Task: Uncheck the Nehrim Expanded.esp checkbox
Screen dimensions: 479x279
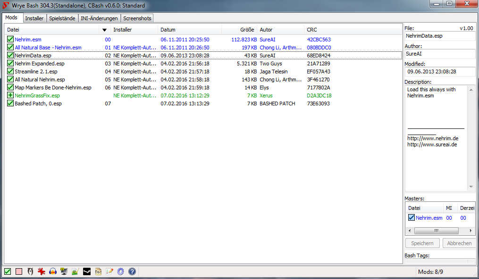Action: pos(10,64)
